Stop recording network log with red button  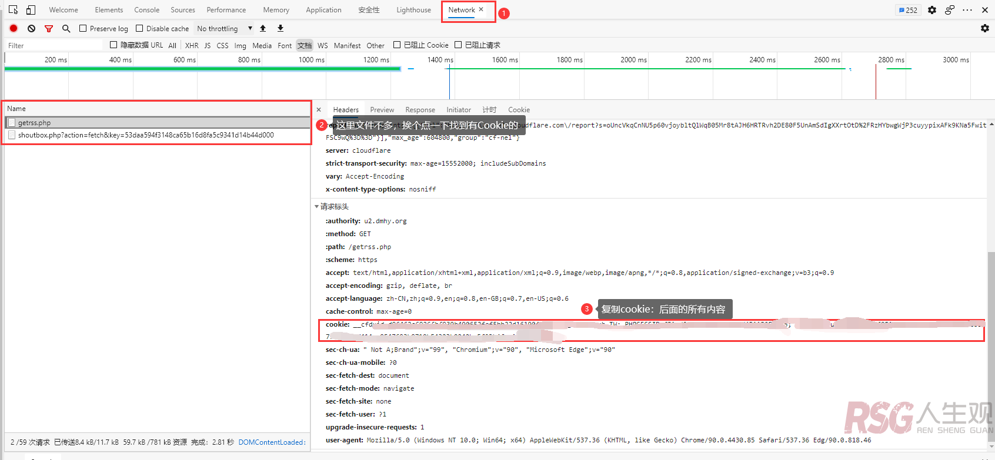pyautogui.click(x=14, y=28)
